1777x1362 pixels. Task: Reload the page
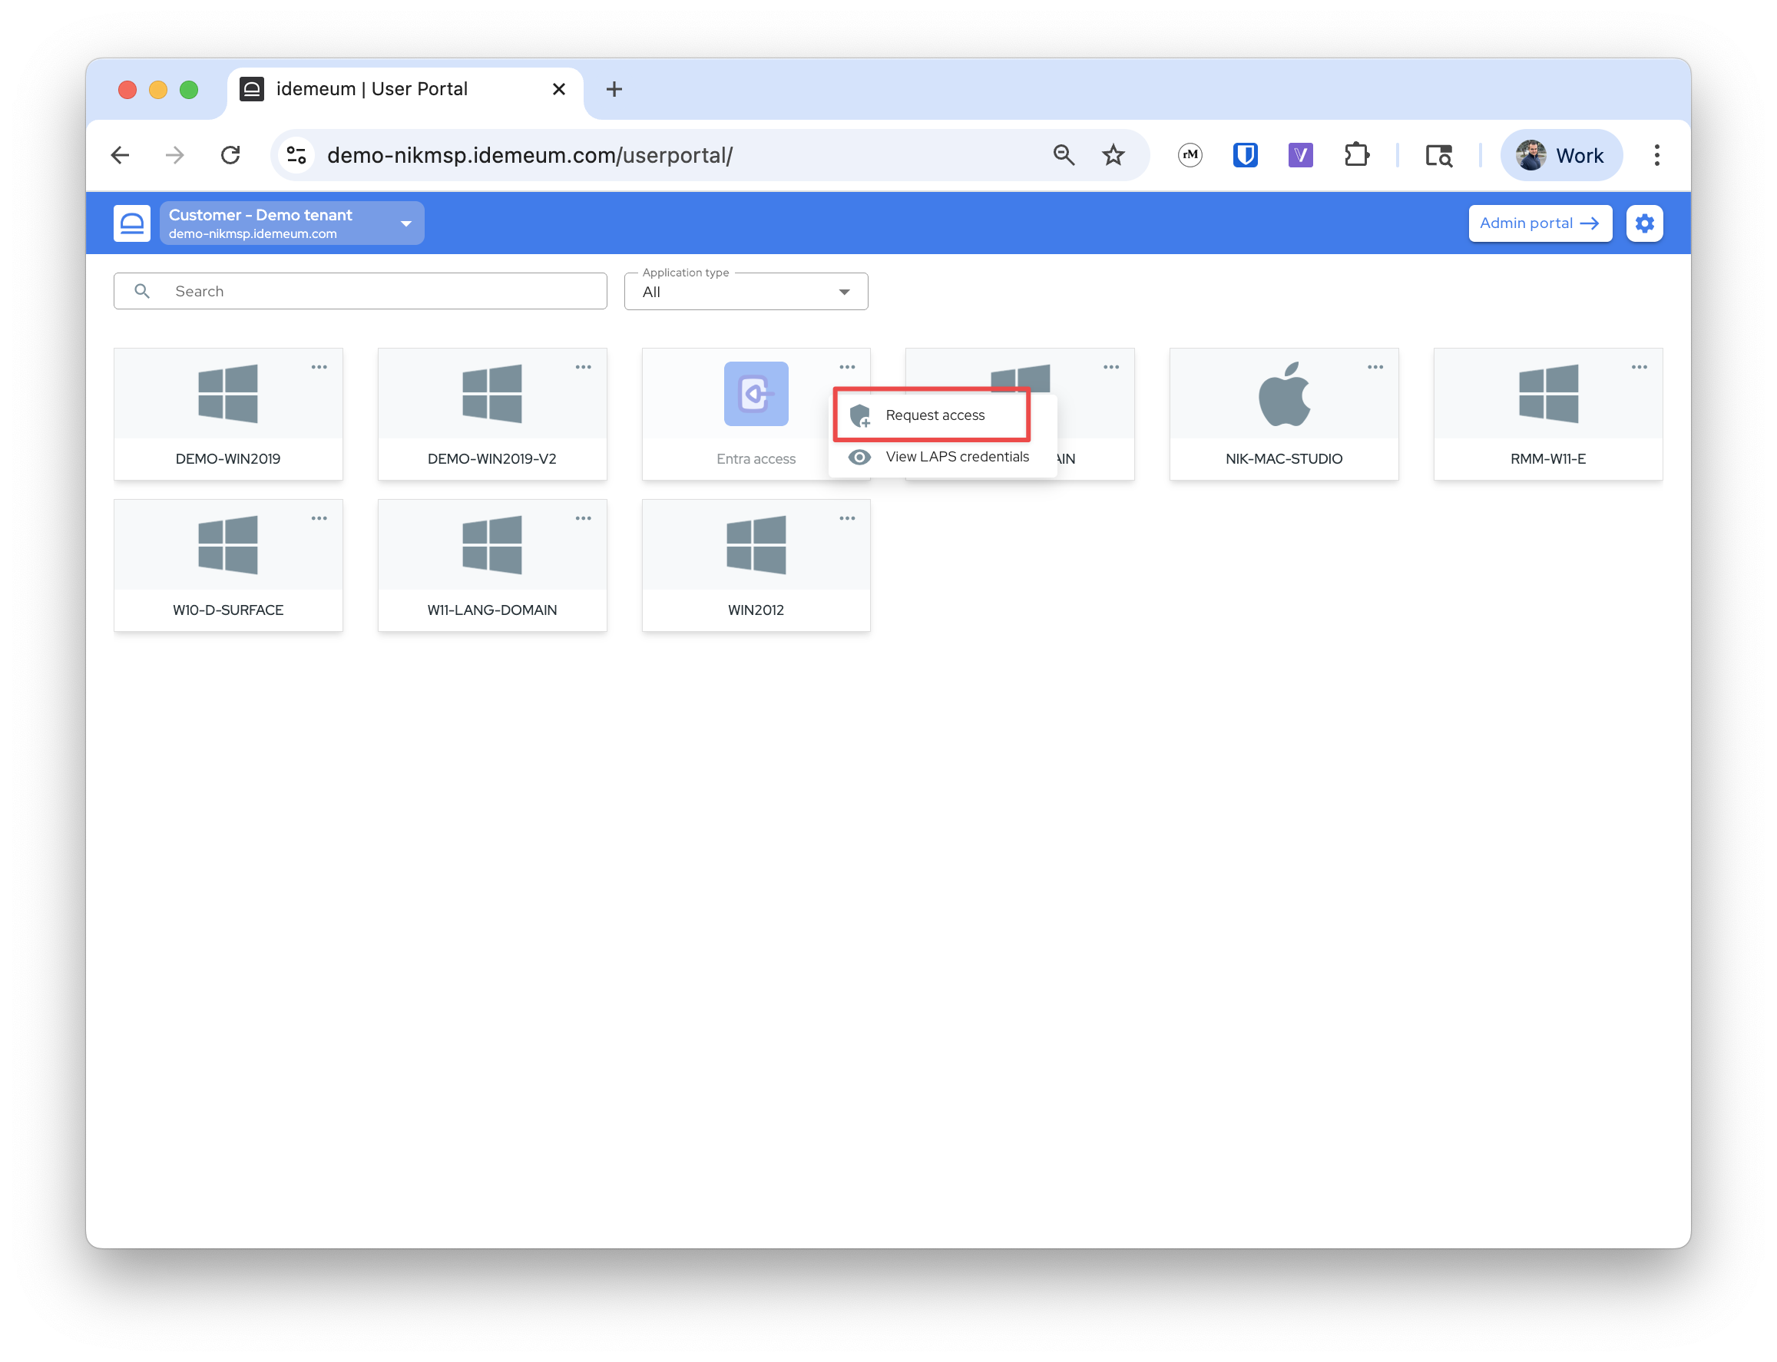pos(231,155)
